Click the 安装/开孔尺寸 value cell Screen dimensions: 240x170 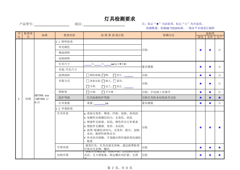click(x=112, y=70)
